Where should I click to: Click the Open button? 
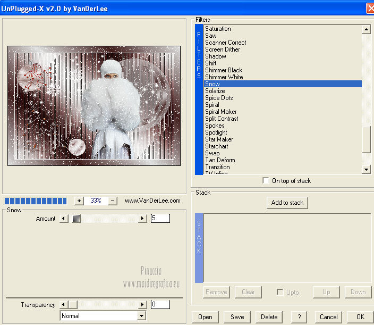(x=205, y=317)
